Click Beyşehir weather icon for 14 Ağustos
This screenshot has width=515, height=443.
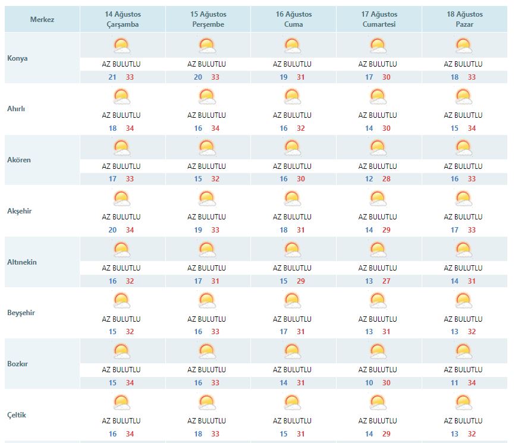pos(121,301)
